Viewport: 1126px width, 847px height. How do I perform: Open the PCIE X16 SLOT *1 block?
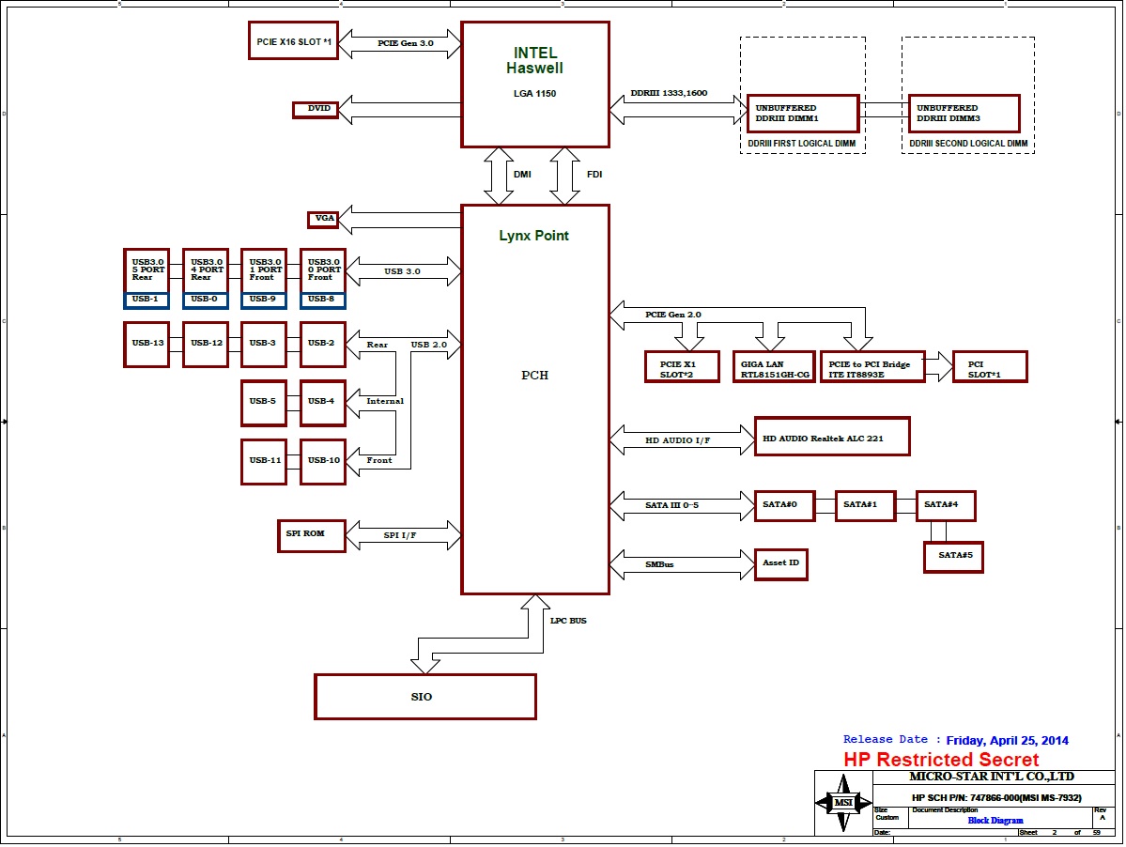(293, 41)
